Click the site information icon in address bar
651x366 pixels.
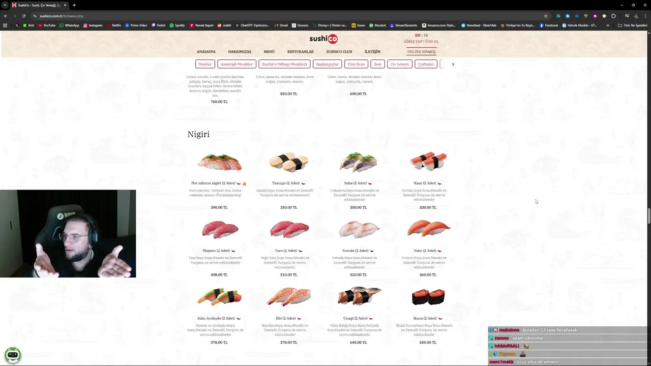tap(35, 16)
